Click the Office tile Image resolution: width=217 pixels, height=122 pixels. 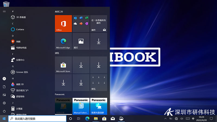click(63, 24)
